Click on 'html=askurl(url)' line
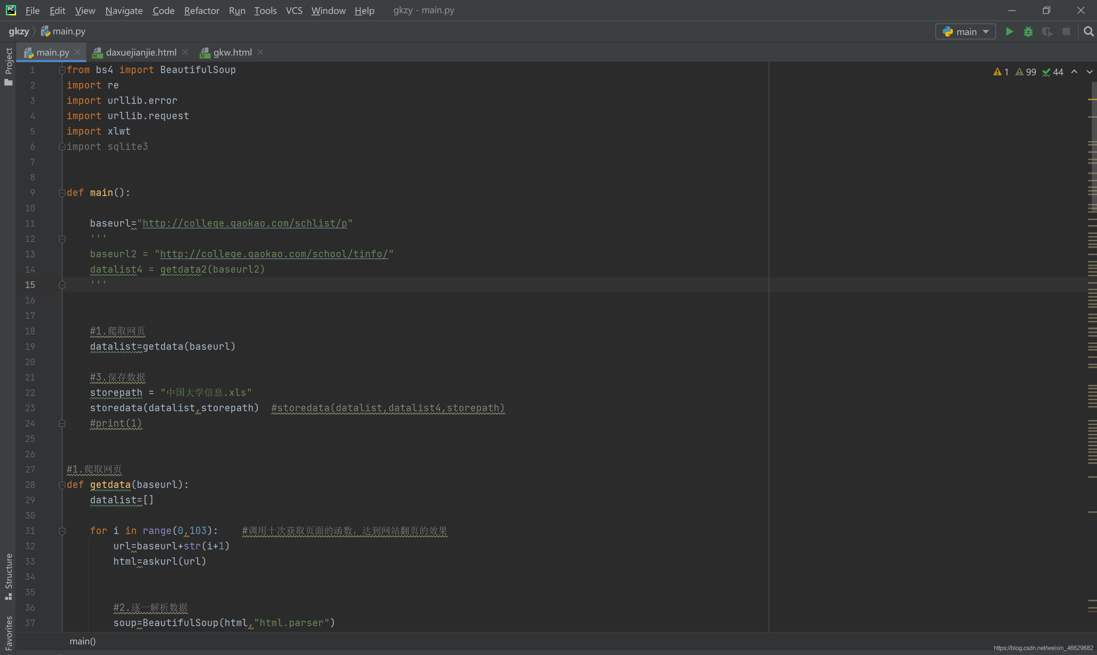Screen dimensions: 1097x655 160,561
